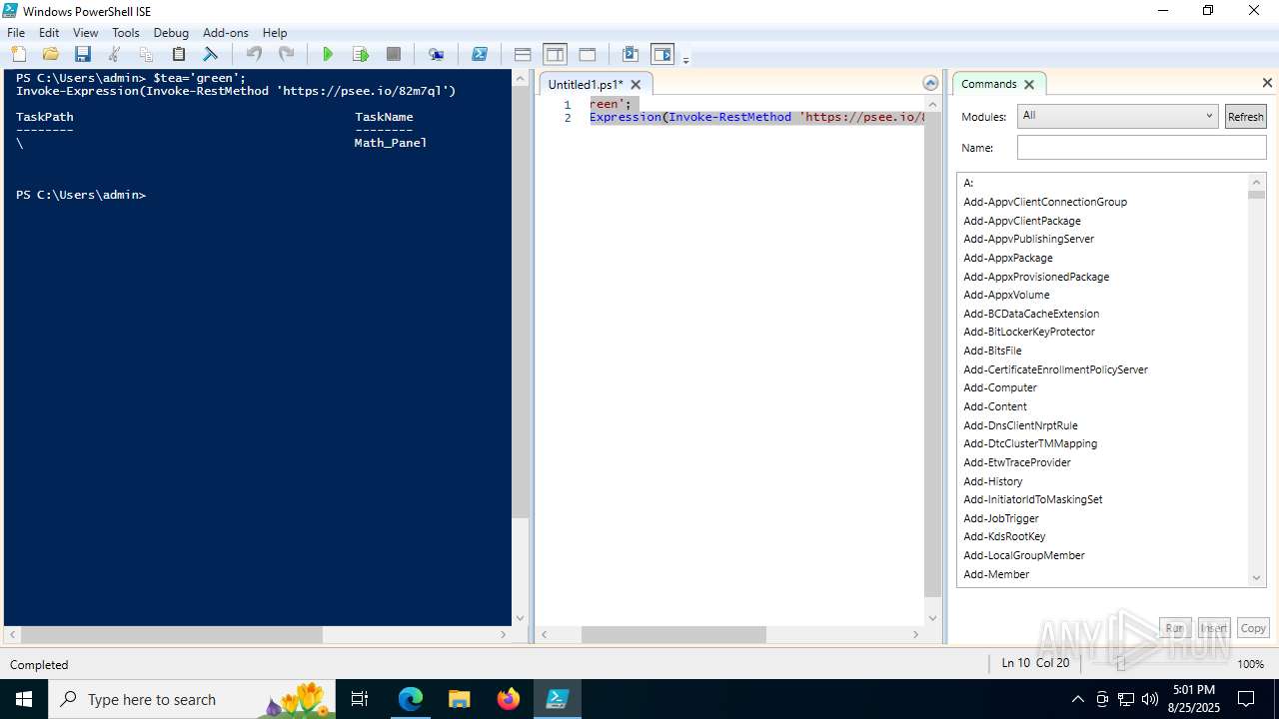This screenshot has width=1279, height=719.
Task: Click the script pane horizontal scrollbar thumb
Action: [673, 634]
